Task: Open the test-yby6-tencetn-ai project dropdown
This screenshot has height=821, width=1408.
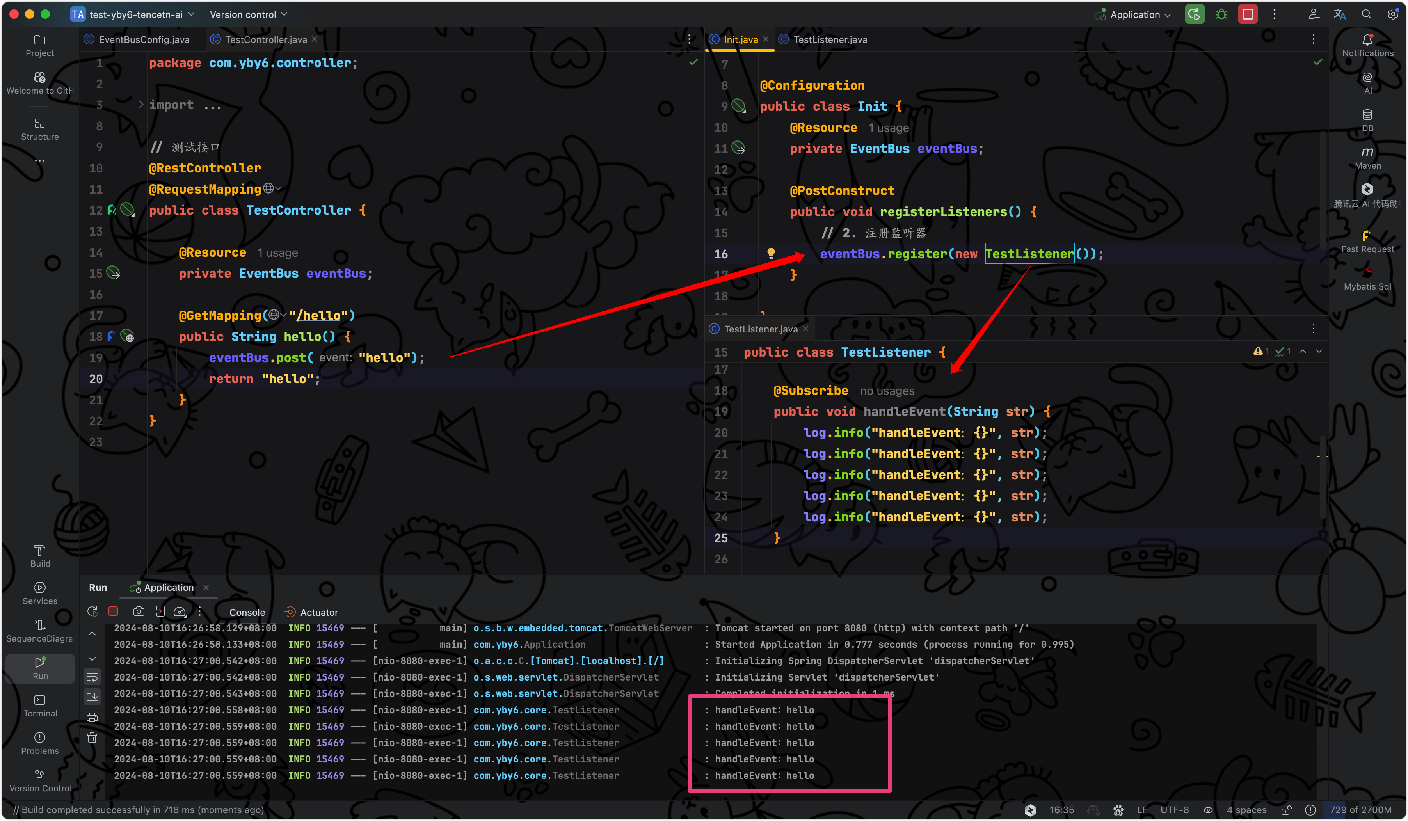Action: [x=133, y=14]
